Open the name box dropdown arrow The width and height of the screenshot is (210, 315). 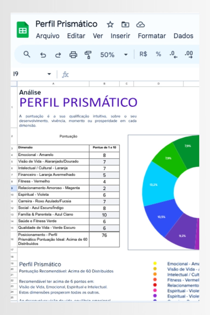click(49, 74)
